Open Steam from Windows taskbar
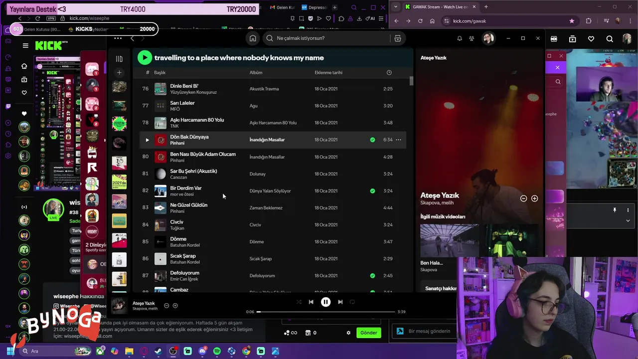Screen dimensions: 638x359 [158, 351]
